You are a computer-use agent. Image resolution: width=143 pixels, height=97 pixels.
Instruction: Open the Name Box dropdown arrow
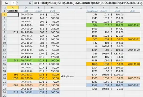coord(14,3)
